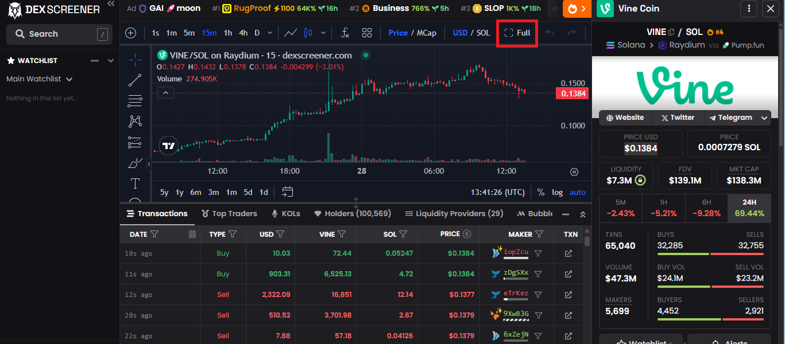Open the go-to-date calendar icon
The image size is (785, 344).
288,192
